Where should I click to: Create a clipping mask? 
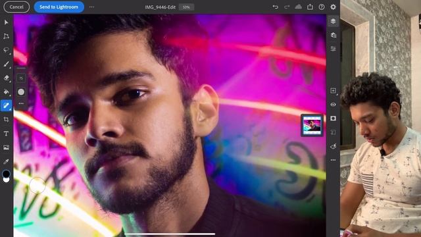point(334,132)
